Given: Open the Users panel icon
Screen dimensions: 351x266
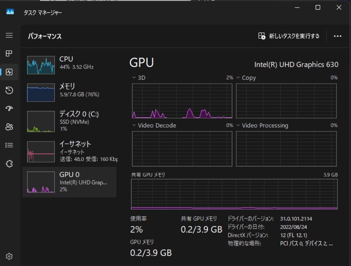Looking at the screenshot, I should pyautogui.click(x=9, y=127).
